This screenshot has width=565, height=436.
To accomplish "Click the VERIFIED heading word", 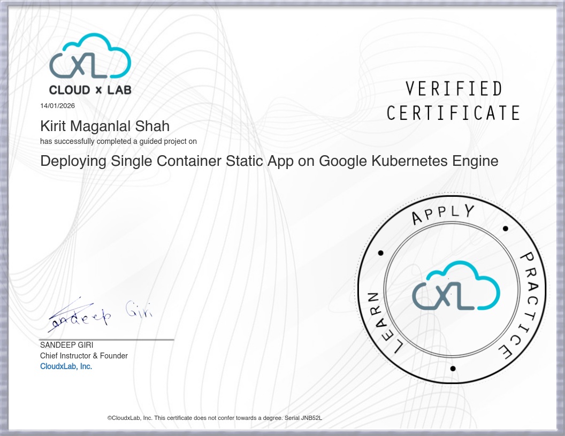I will [454, 89].
